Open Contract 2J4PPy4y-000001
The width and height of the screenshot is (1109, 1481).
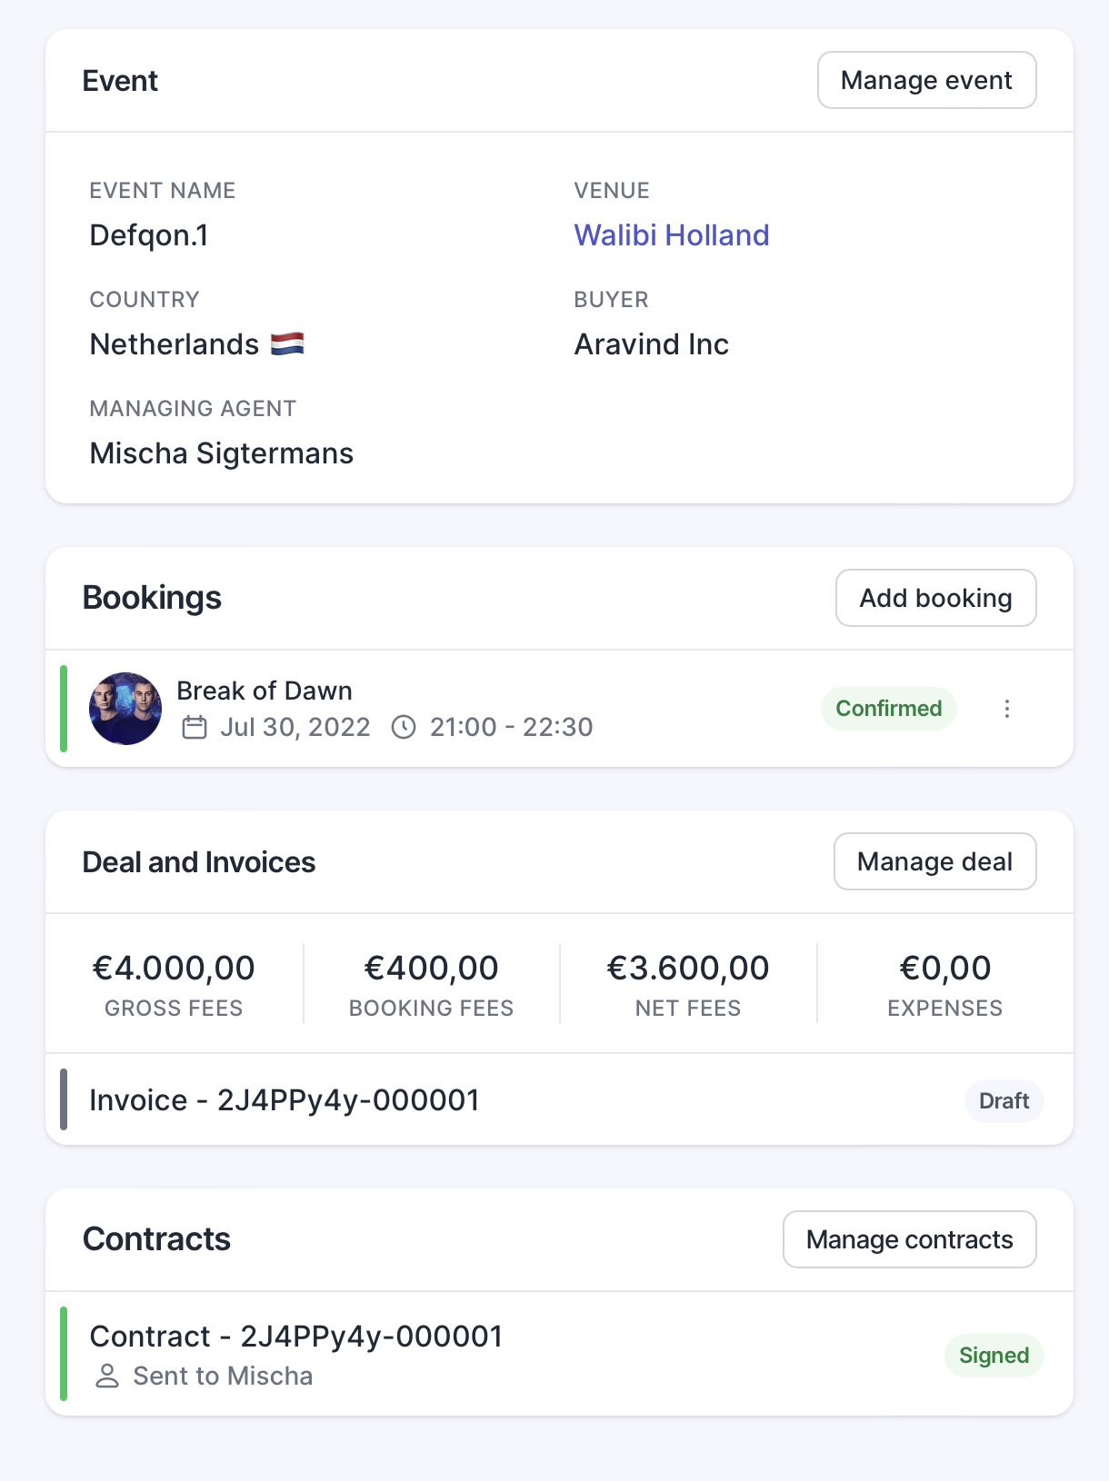pyautogui.click(x=296, y=1336)
